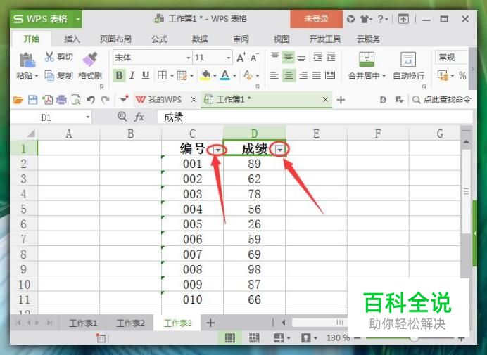The height and width of the screenshot is (355, 487).
Task: Click distributed alignment icon
Action: click(330, 75)
